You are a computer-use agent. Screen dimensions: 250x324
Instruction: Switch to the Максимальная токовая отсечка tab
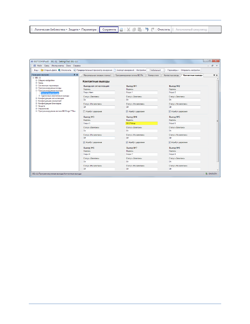click(97, 75)
